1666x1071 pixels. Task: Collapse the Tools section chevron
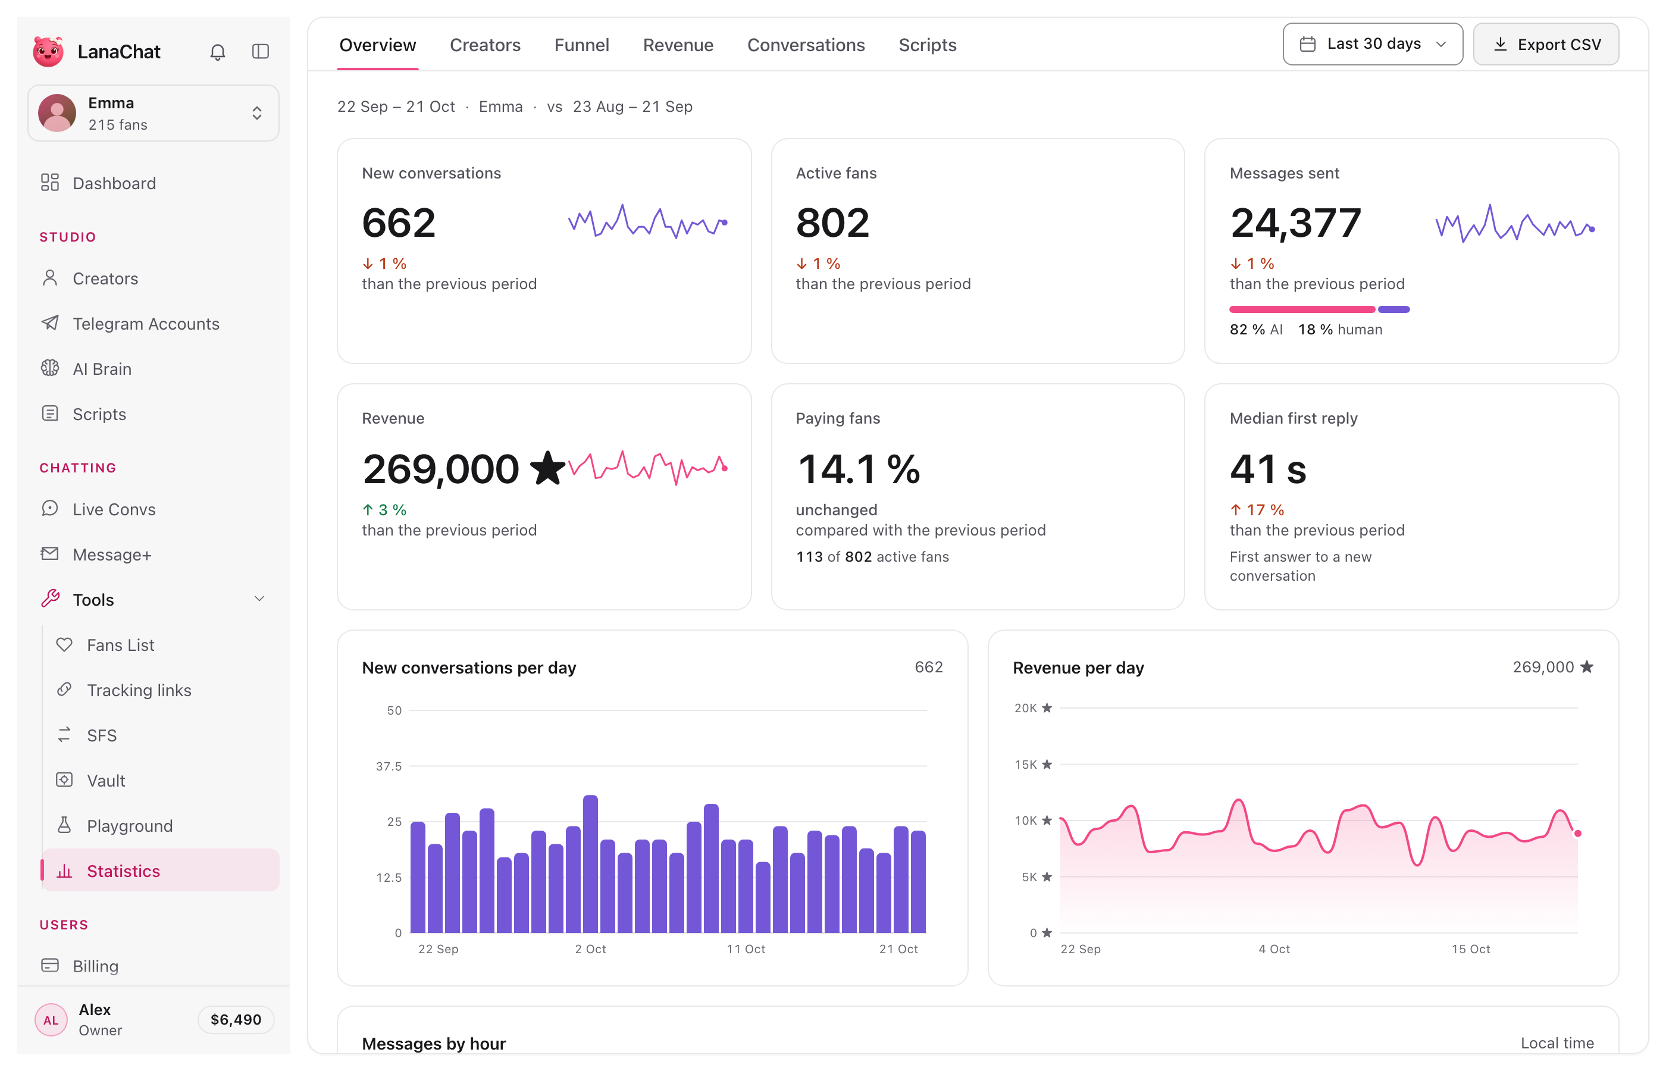[259, 599]
